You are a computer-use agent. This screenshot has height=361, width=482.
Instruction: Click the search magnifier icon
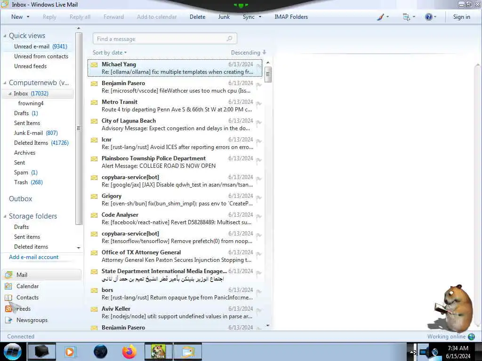click(229, 39)
